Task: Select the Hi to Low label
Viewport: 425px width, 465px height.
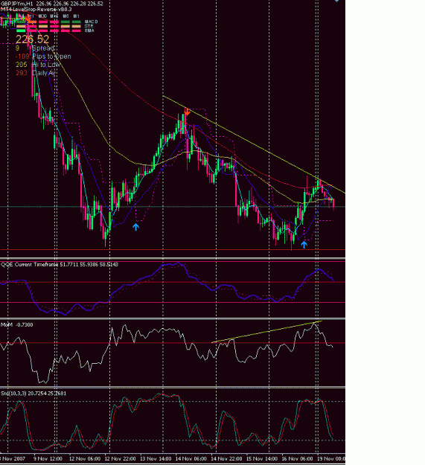Action: click(46, 65)
